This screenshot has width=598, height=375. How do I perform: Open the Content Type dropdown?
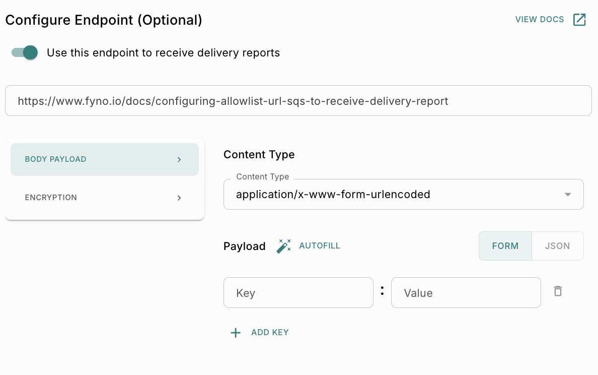[x=404, y=195]
